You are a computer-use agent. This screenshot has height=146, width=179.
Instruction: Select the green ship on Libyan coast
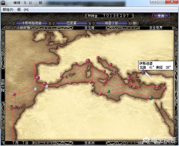click(109, 91)
